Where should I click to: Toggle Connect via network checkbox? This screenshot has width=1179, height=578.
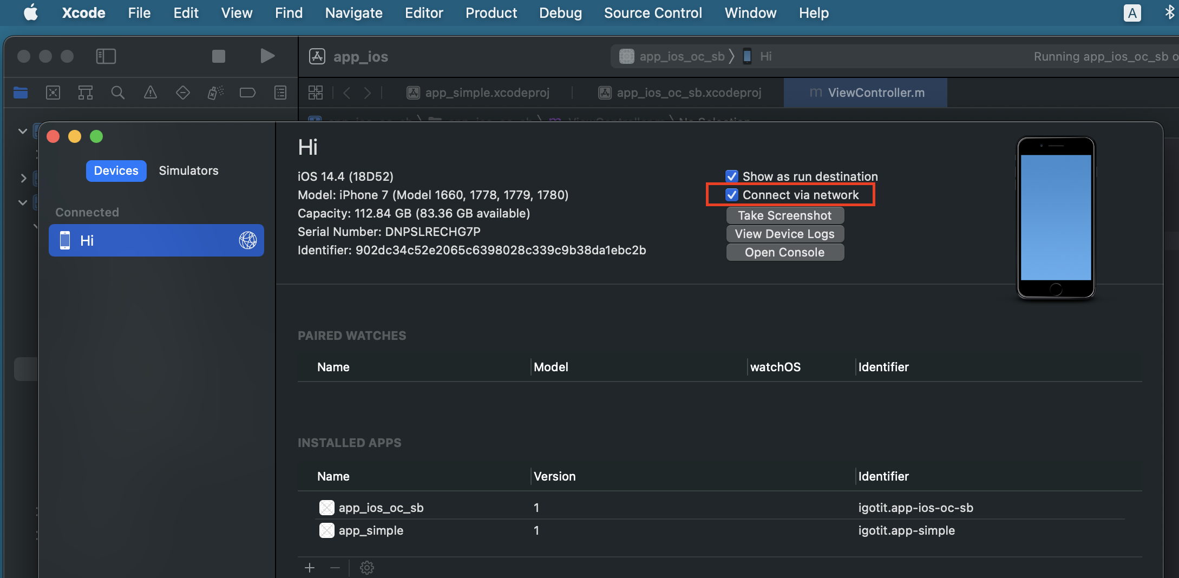pos(732,195)
